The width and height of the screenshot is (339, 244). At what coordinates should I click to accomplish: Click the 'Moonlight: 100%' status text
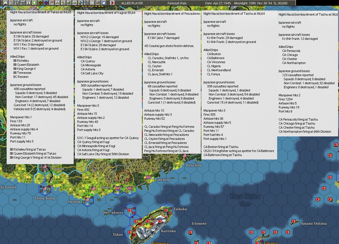click(245, 3)
